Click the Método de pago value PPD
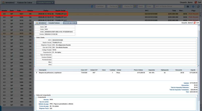 pyautogui.click(x=61, y=104)
